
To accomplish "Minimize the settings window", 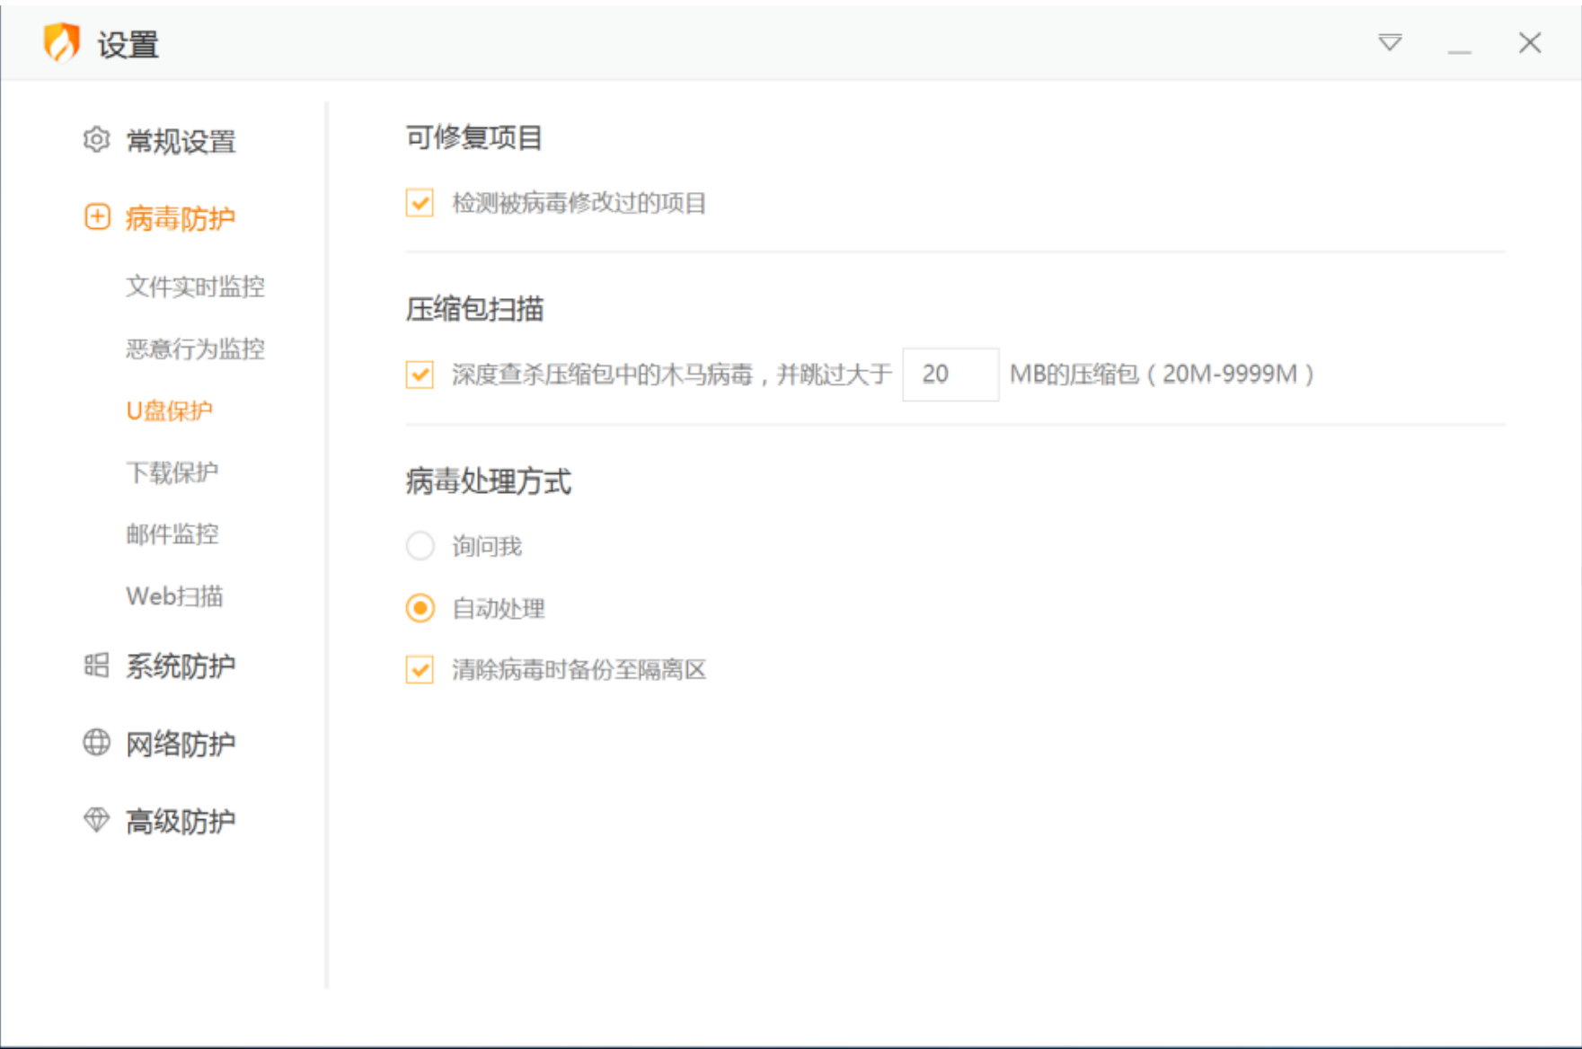I will pyautogui.click(x=1459, y=43).
